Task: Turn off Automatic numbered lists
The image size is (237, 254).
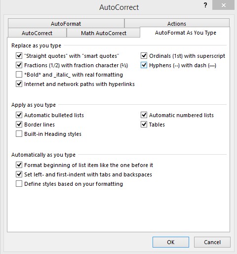Action: [144, 115]
